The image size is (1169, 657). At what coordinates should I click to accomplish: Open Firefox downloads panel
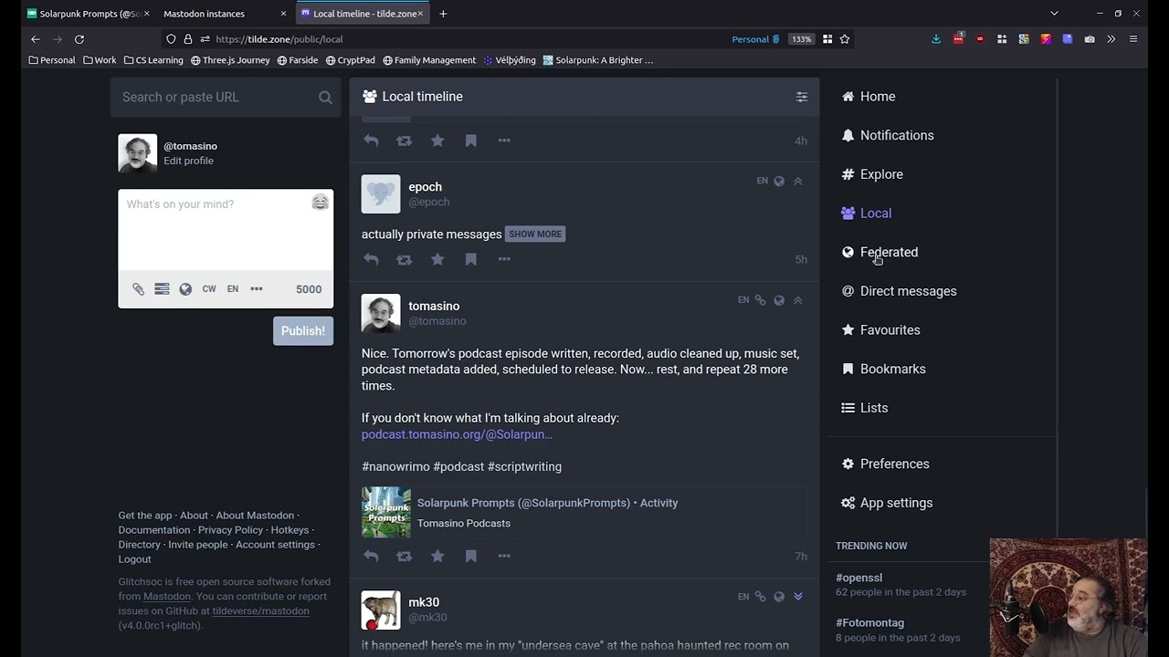point(936,39)
